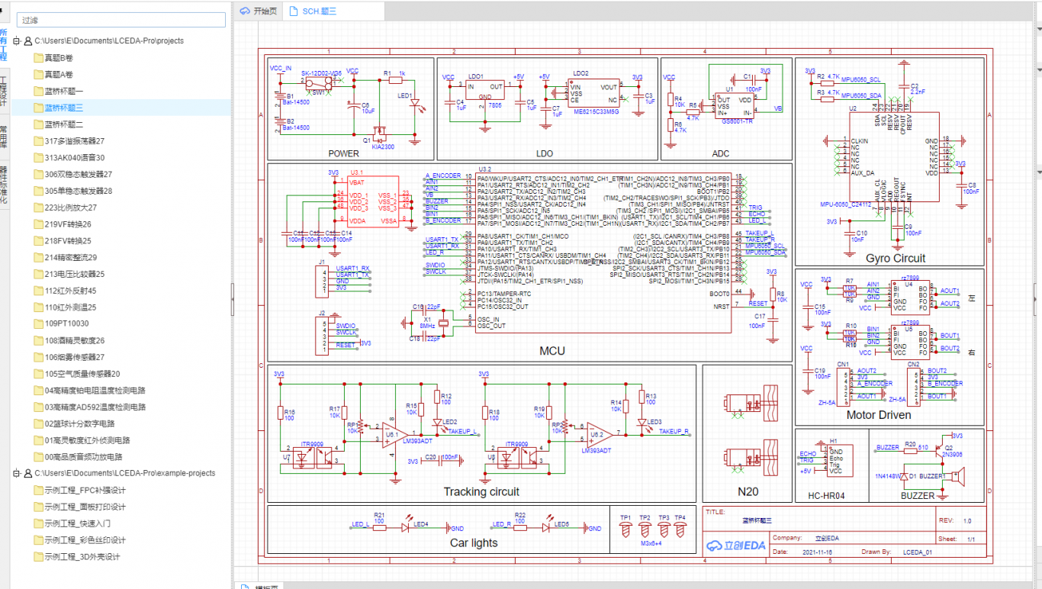The image size is (1042, 589).
Task: Click the folder icon of 218FV转换25
Action: point(38,241)
